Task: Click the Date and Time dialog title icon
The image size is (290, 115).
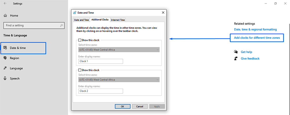Action: (75, 12)
